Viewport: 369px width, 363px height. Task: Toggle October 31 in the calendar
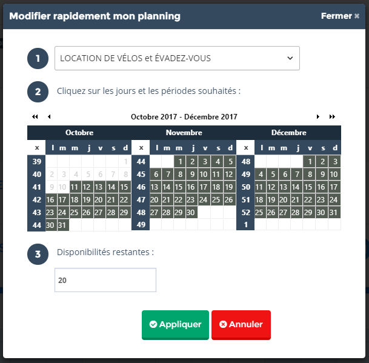point(63,225)
